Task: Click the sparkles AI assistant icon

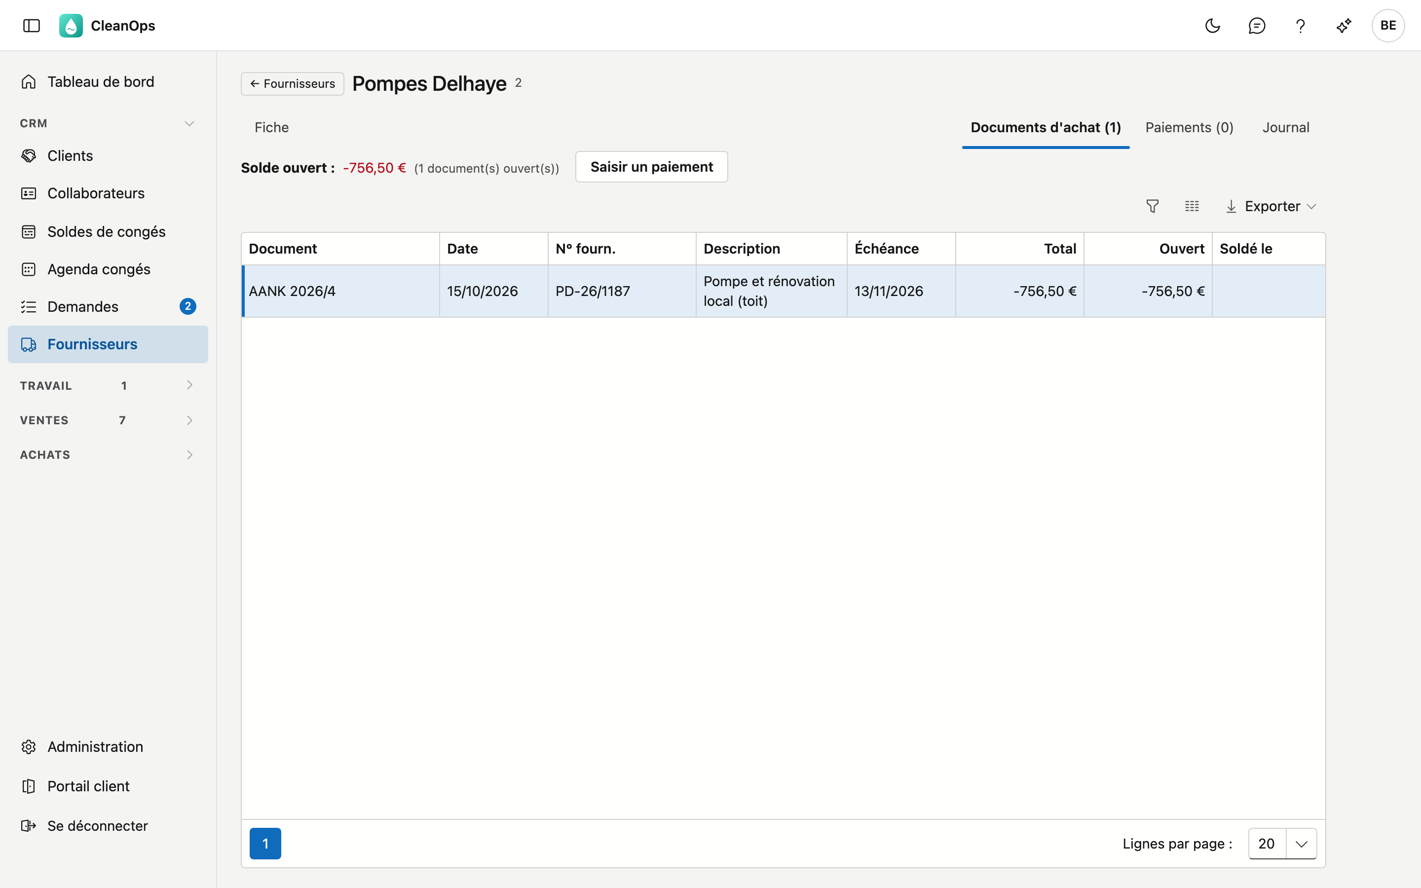Action: coord(1344,25)
